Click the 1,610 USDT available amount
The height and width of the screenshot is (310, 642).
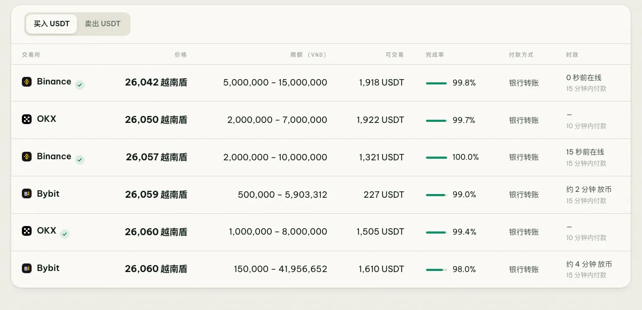(x=381, y=269)
